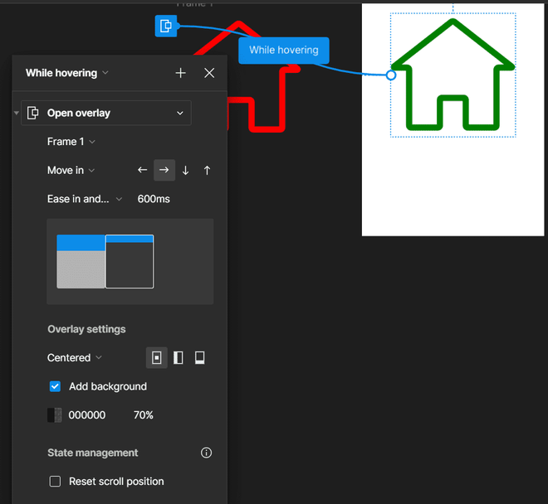Viewport: 548px width, 504px height.
Task: Select the While hovering connection label on canvas
Action: pyautogui.click(x=284, y=51)
